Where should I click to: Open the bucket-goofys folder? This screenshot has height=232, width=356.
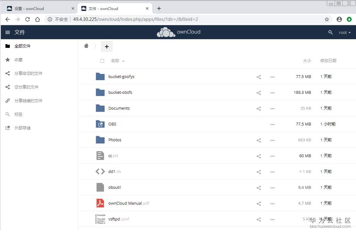click(121, 77)
